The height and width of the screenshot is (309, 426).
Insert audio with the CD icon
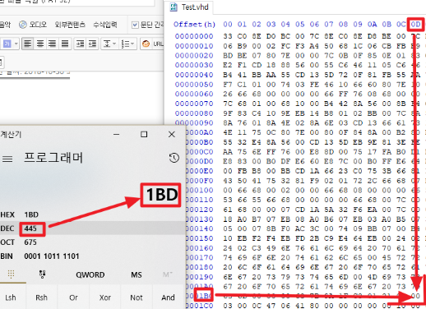(x=23, y=25)
